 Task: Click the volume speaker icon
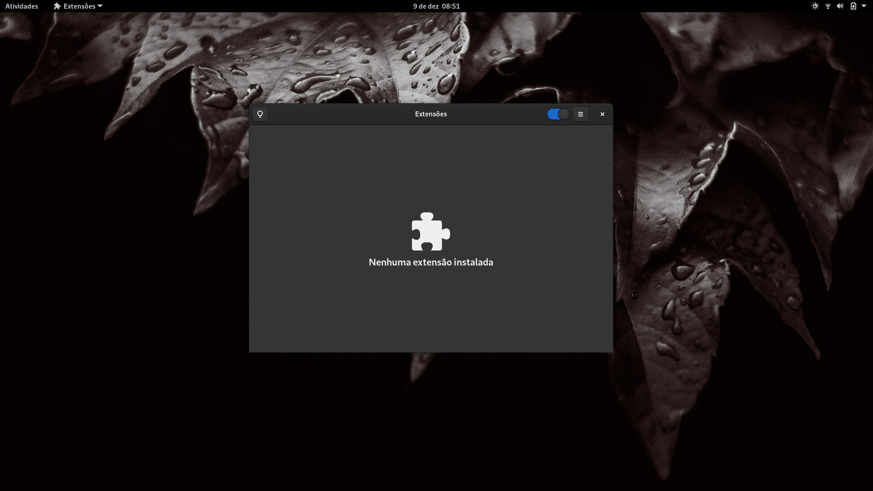[840, 6]
